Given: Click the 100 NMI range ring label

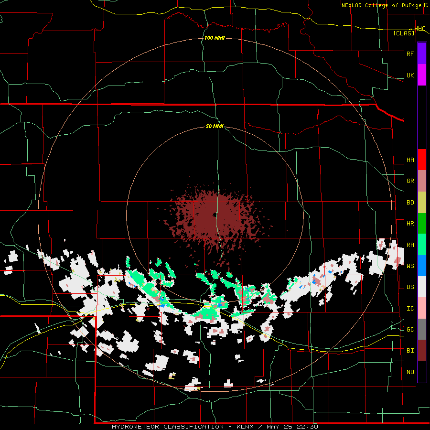Looking at the screenshot, I should (215, 38).
